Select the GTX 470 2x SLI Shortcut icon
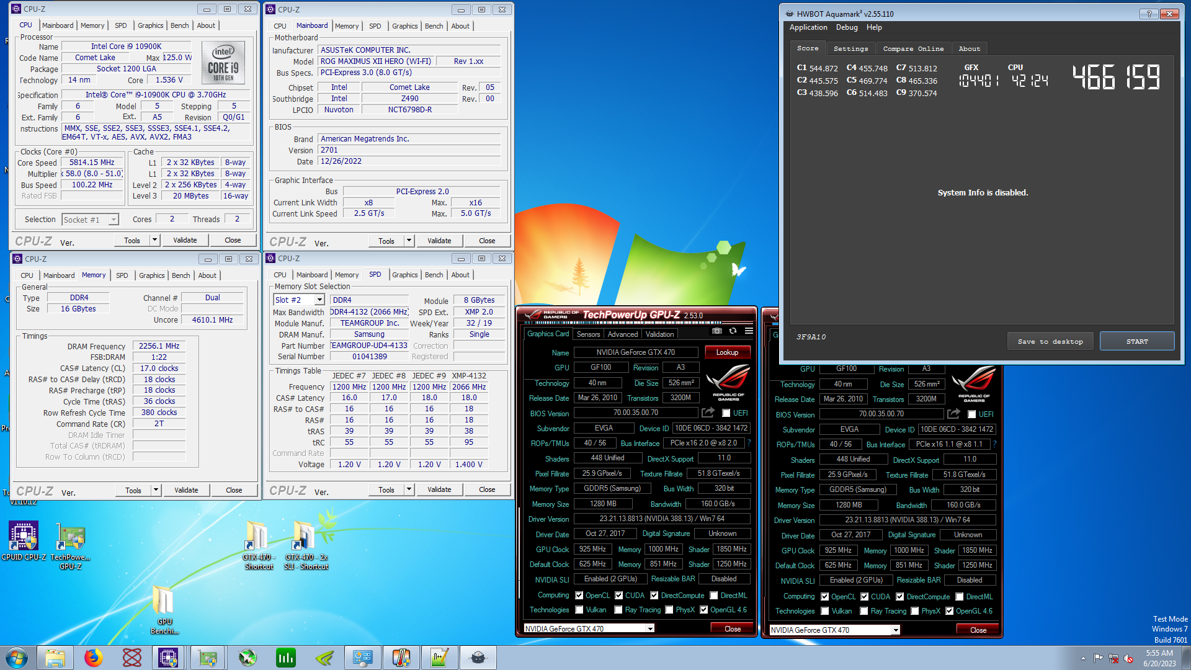This screenshot has height=670, width=1191. tap(306, 546)
